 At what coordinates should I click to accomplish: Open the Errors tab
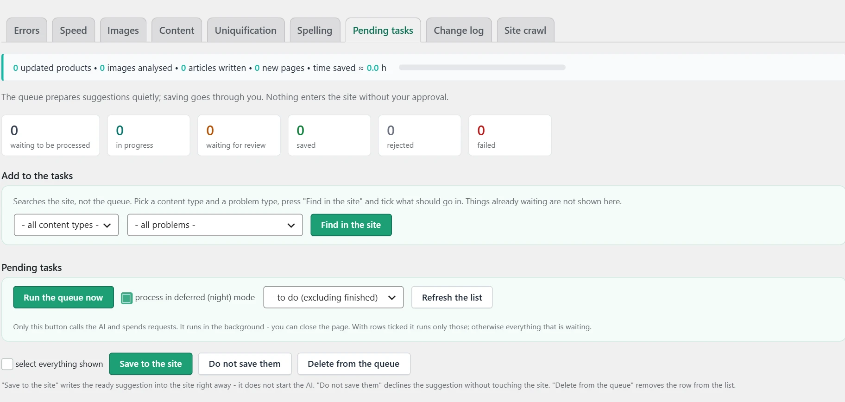pyautogui.click(x=26, y=30)
